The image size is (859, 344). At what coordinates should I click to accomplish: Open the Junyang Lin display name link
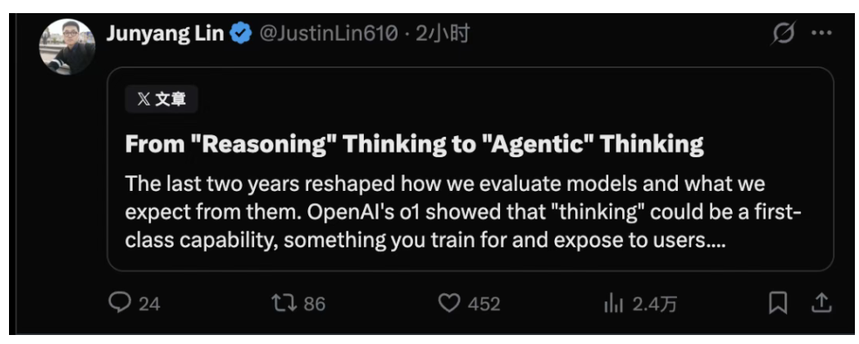[x=164, y=34]
